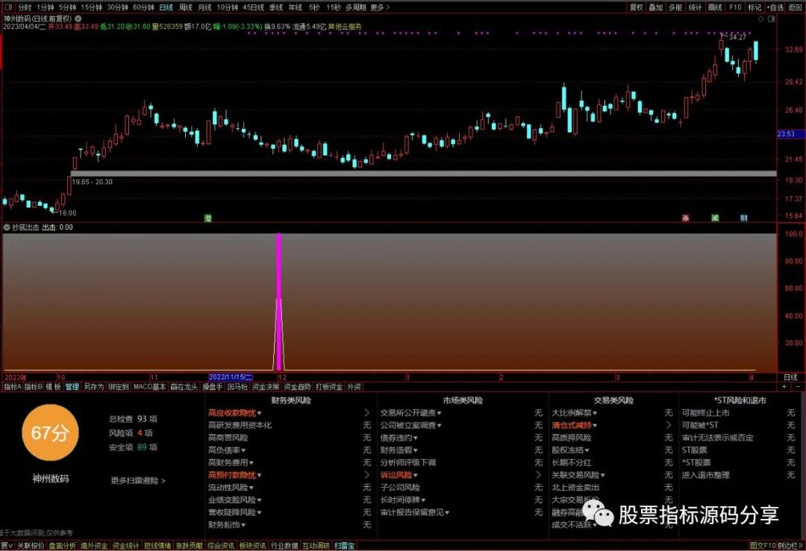Click the diamond icon at chart top right

pos(760,19)
